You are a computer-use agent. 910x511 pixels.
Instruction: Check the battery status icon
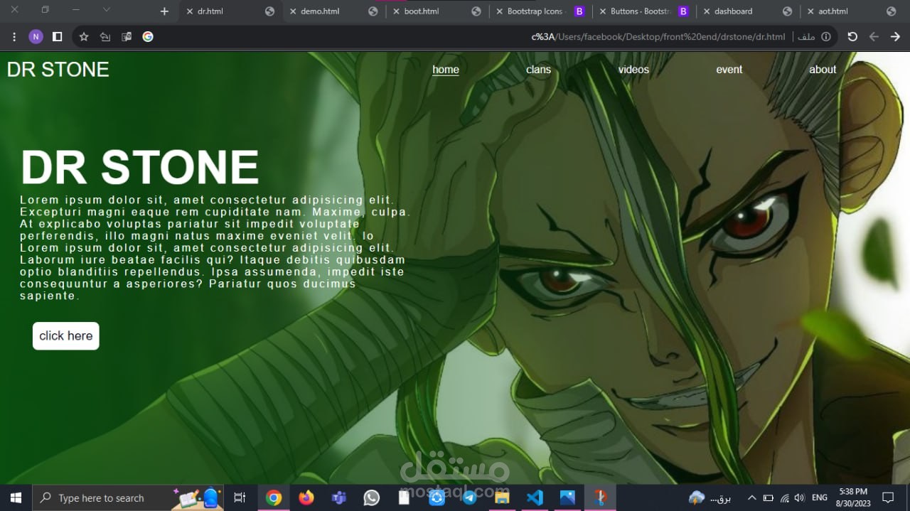(x=769, y=497)
